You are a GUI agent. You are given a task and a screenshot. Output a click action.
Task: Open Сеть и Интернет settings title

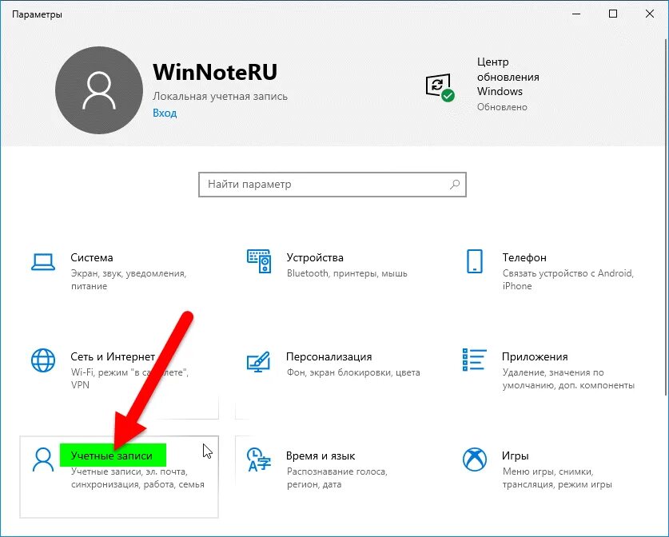(x=113, y=356)
